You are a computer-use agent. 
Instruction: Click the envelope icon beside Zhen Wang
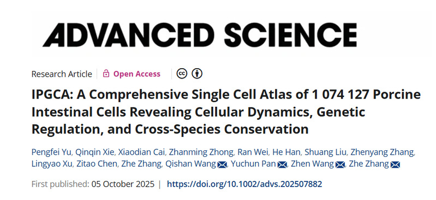pos(341,165)
